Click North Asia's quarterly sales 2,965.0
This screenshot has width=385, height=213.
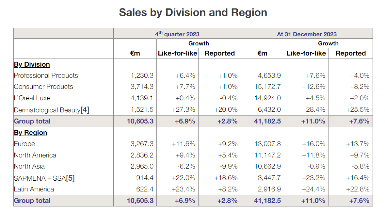(x=142, y=166)
